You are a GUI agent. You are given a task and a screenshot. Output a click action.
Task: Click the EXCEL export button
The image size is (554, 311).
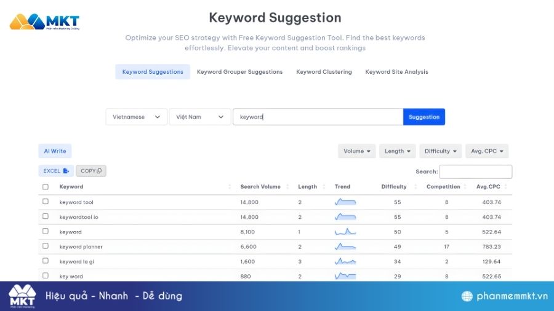(56, 171)
